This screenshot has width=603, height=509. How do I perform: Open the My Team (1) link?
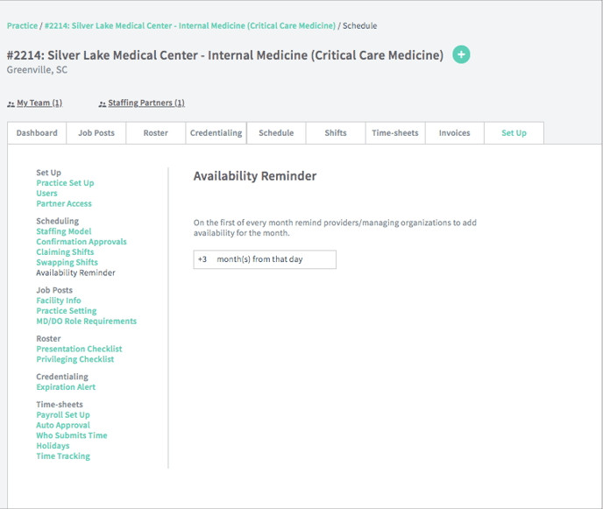click(x=39, y=103)
